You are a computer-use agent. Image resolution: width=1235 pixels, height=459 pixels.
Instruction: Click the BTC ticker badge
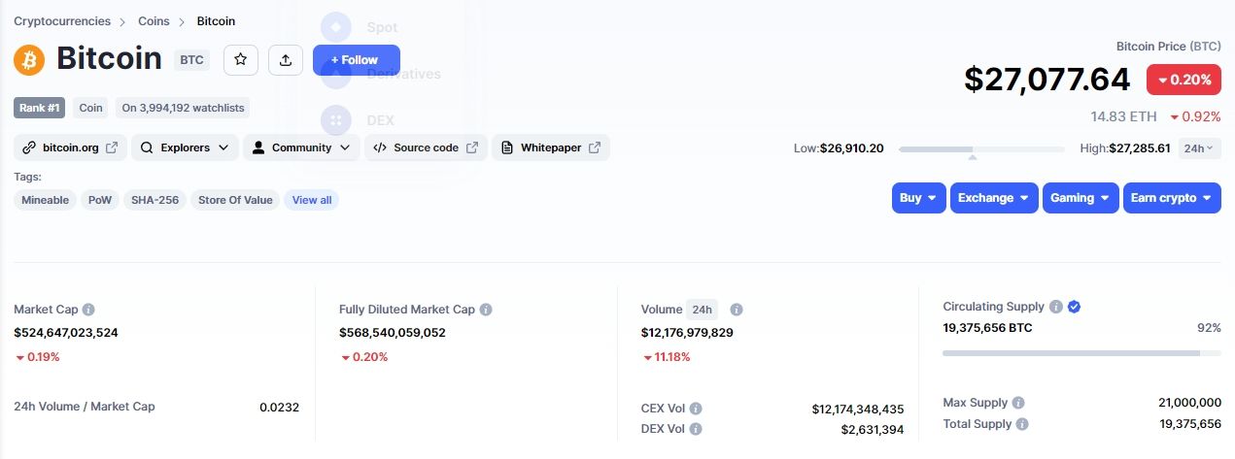point(192,60)
